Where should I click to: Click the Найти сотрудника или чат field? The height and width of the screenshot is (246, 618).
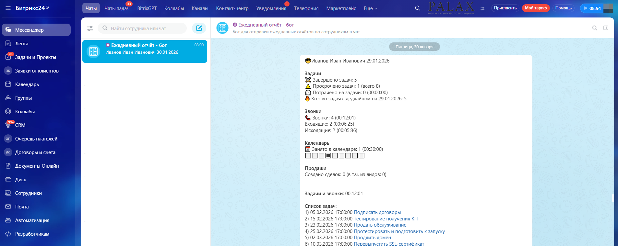pos(142,28)
